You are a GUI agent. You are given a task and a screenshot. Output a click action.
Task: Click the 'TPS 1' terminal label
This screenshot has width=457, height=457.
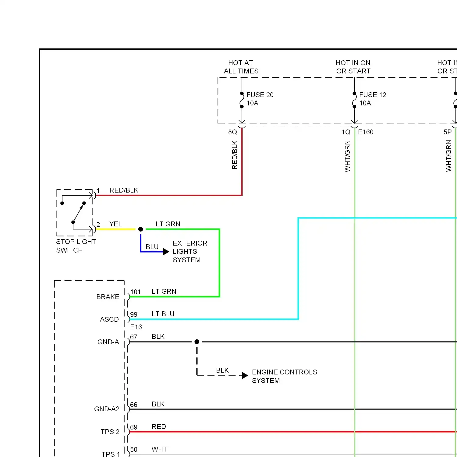[111, 454]
